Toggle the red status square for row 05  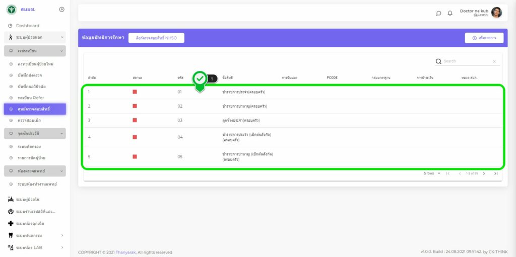pos(135,157)
